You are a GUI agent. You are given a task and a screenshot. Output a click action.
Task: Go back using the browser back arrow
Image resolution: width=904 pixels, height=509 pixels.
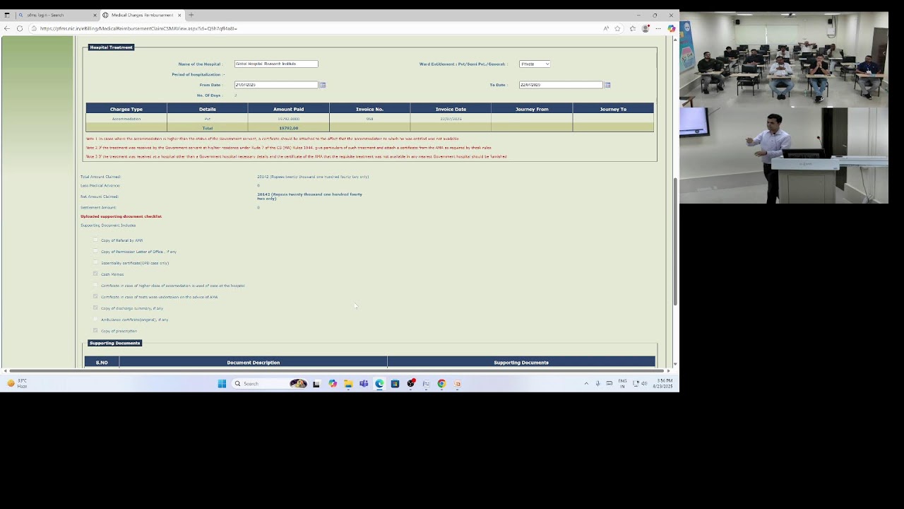7,28
